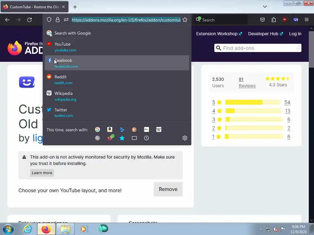The image size is (314, 235).
Task: Click the Firefox Add-ons logo
Action: (x=25, y=48)
